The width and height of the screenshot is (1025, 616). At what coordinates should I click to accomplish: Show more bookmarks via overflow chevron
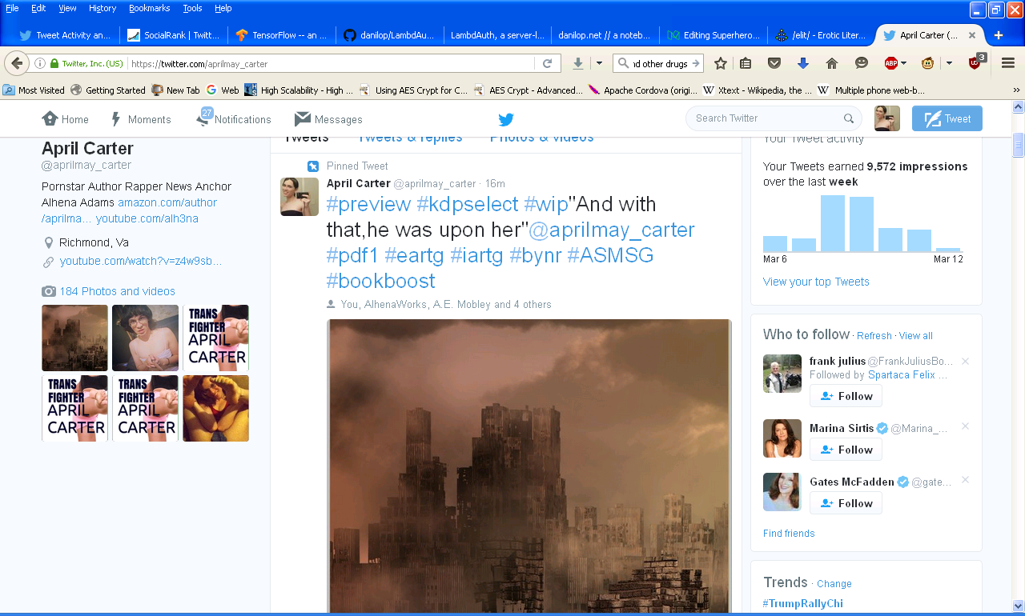coord(1016,90)
